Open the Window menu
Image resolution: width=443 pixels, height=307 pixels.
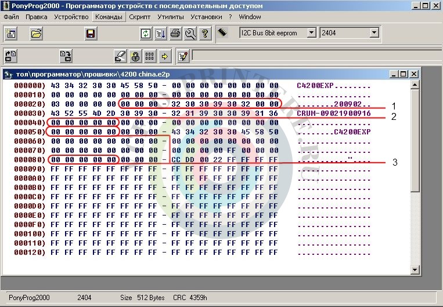coord(250,17)
